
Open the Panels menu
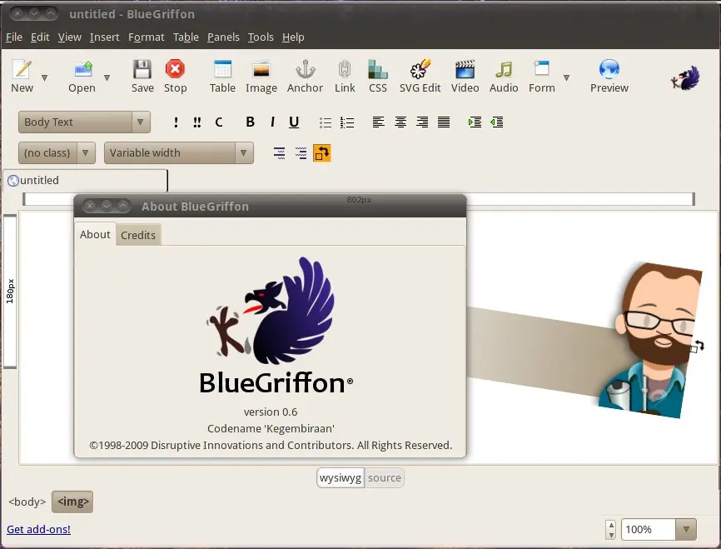pos(223,37)
